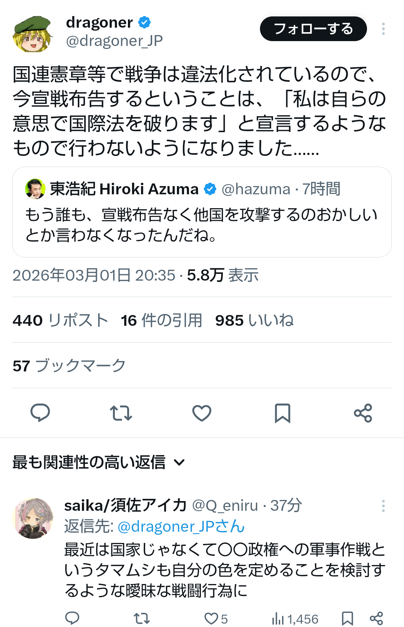Like saika's reply with 5 likes
The height and width of the screenshot is (627, 404).
click(216, 618)
